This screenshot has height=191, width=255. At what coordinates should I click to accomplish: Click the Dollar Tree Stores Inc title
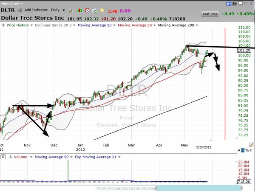point(33,18)
